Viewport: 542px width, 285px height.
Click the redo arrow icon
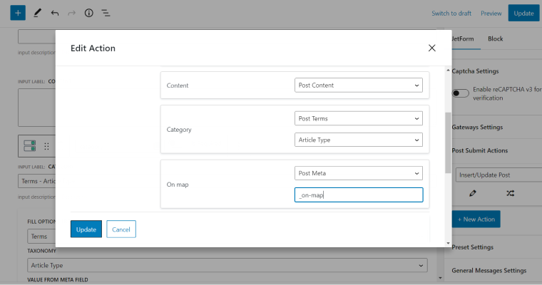(x=71, y=13)
